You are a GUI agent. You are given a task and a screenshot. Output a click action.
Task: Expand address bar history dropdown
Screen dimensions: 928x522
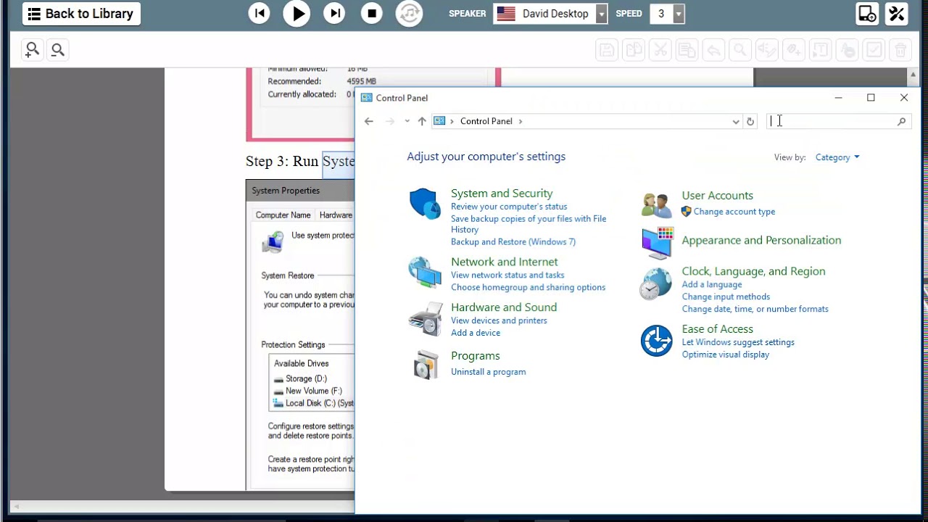pyautogui.click(x=736, y=122)
